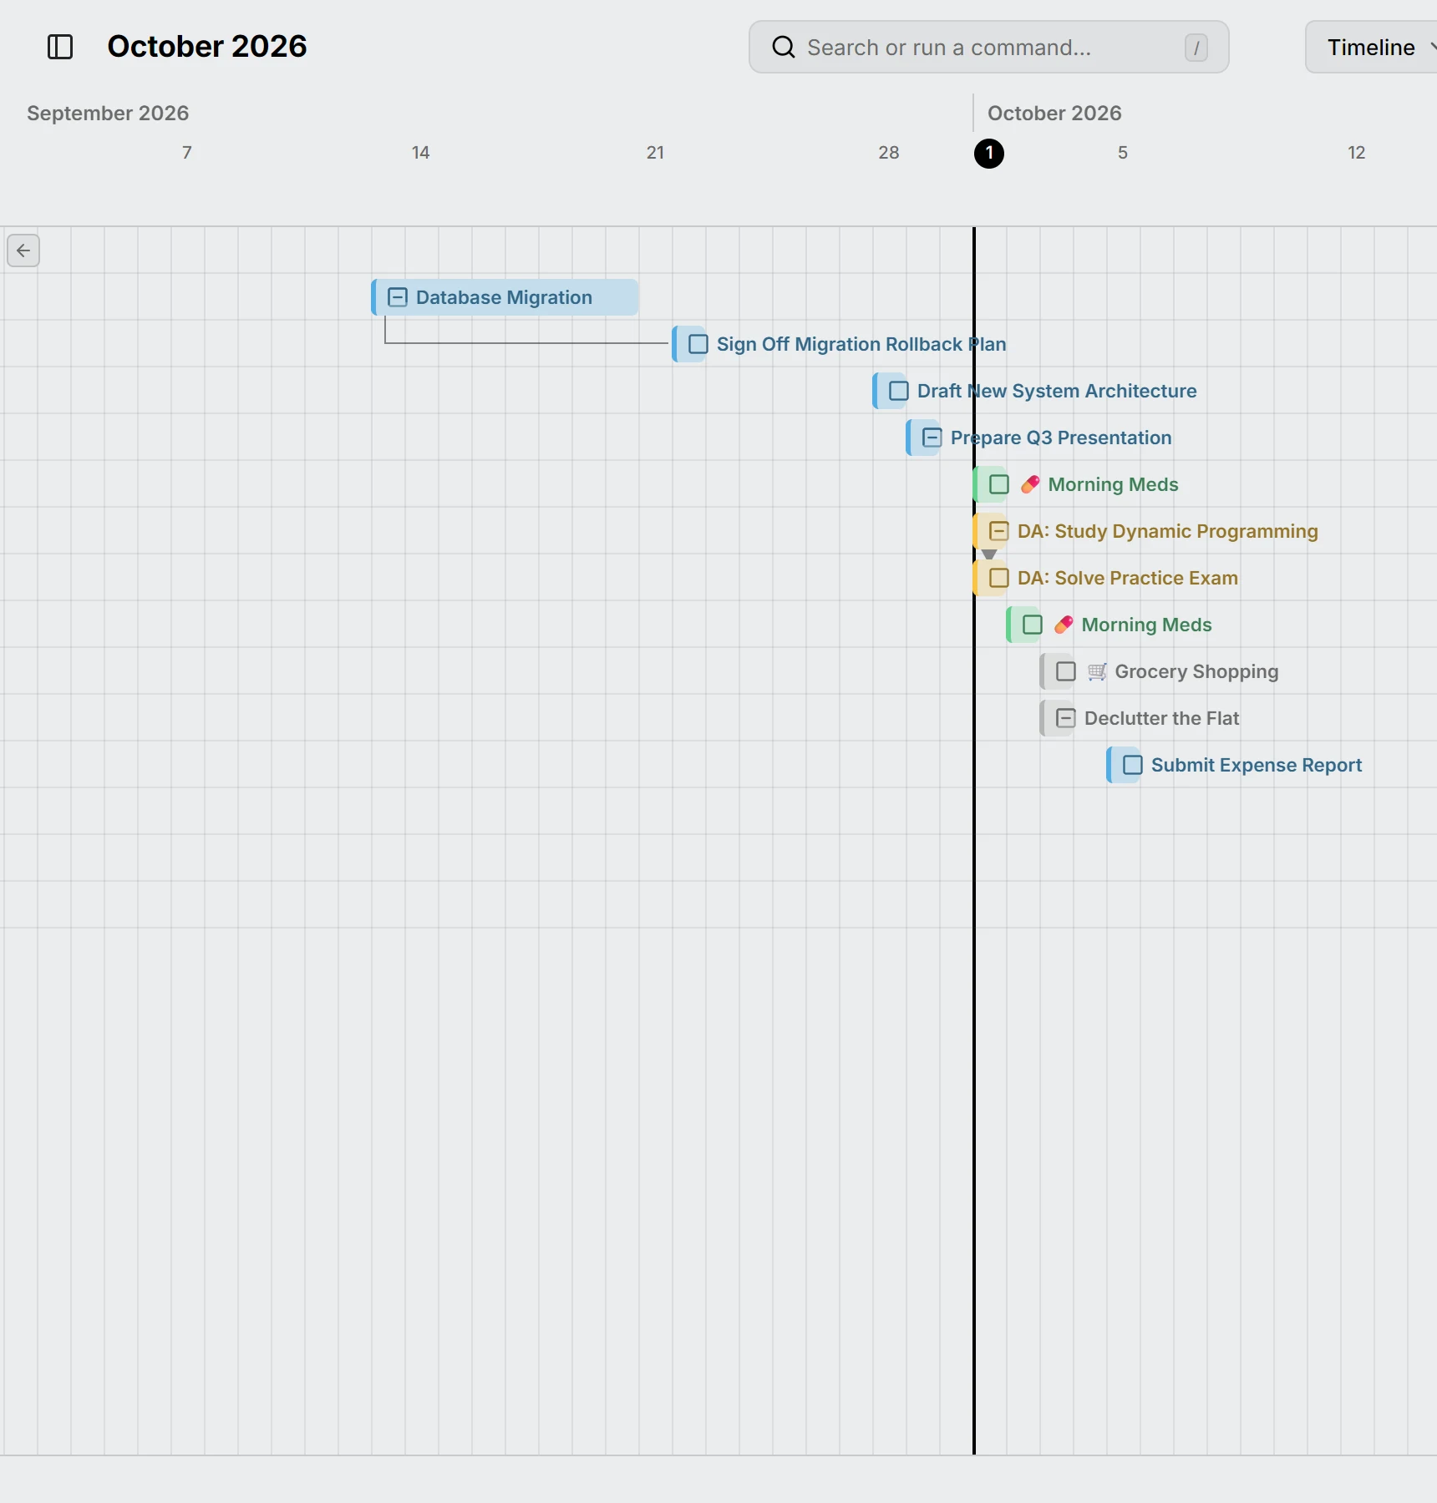Image resolution: width=1437 pixels, height=1503 pixels.
Task: Open the Database Migration task
Action: (x=504, y=297)
